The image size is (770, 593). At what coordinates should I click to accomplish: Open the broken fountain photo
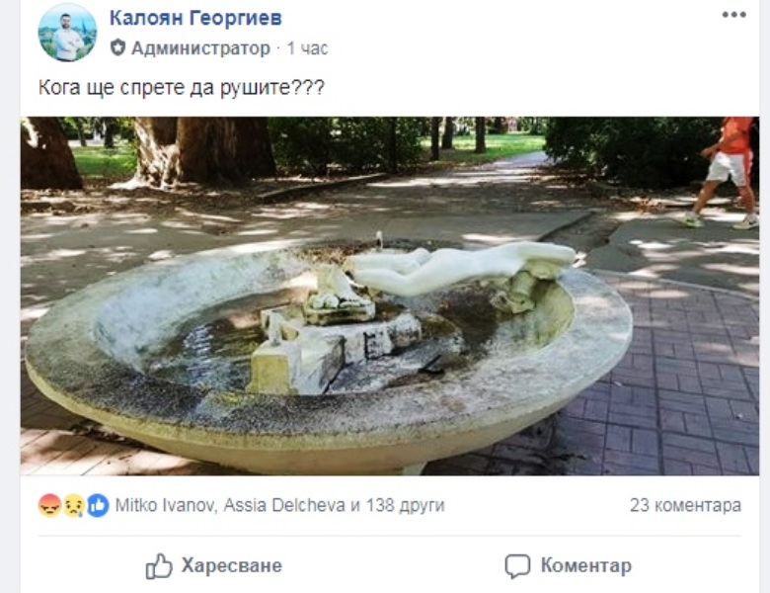[390, 296]
